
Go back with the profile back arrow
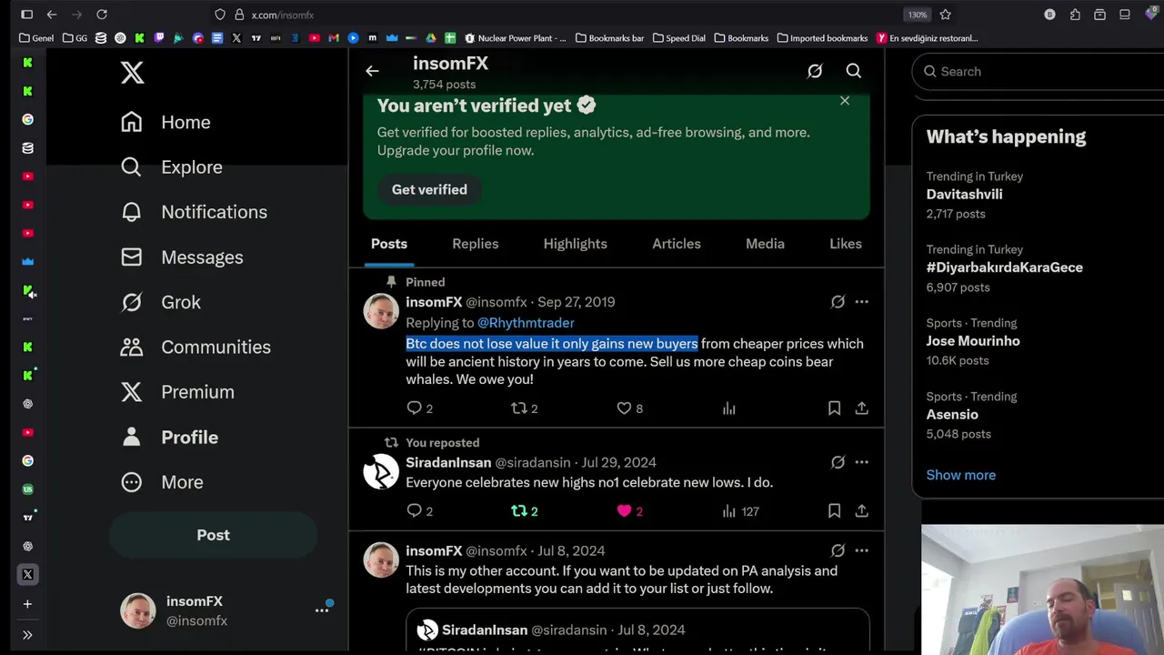pyautogui.click(x=372, y=71)
